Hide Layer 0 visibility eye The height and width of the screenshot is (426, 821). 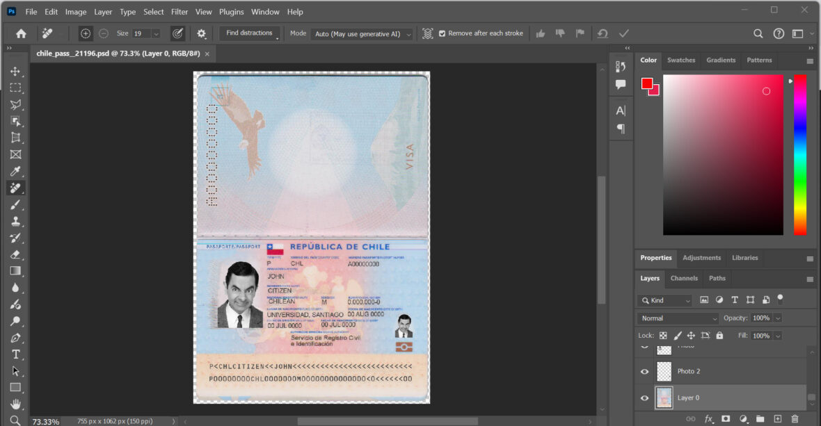(x=644, y=398)
